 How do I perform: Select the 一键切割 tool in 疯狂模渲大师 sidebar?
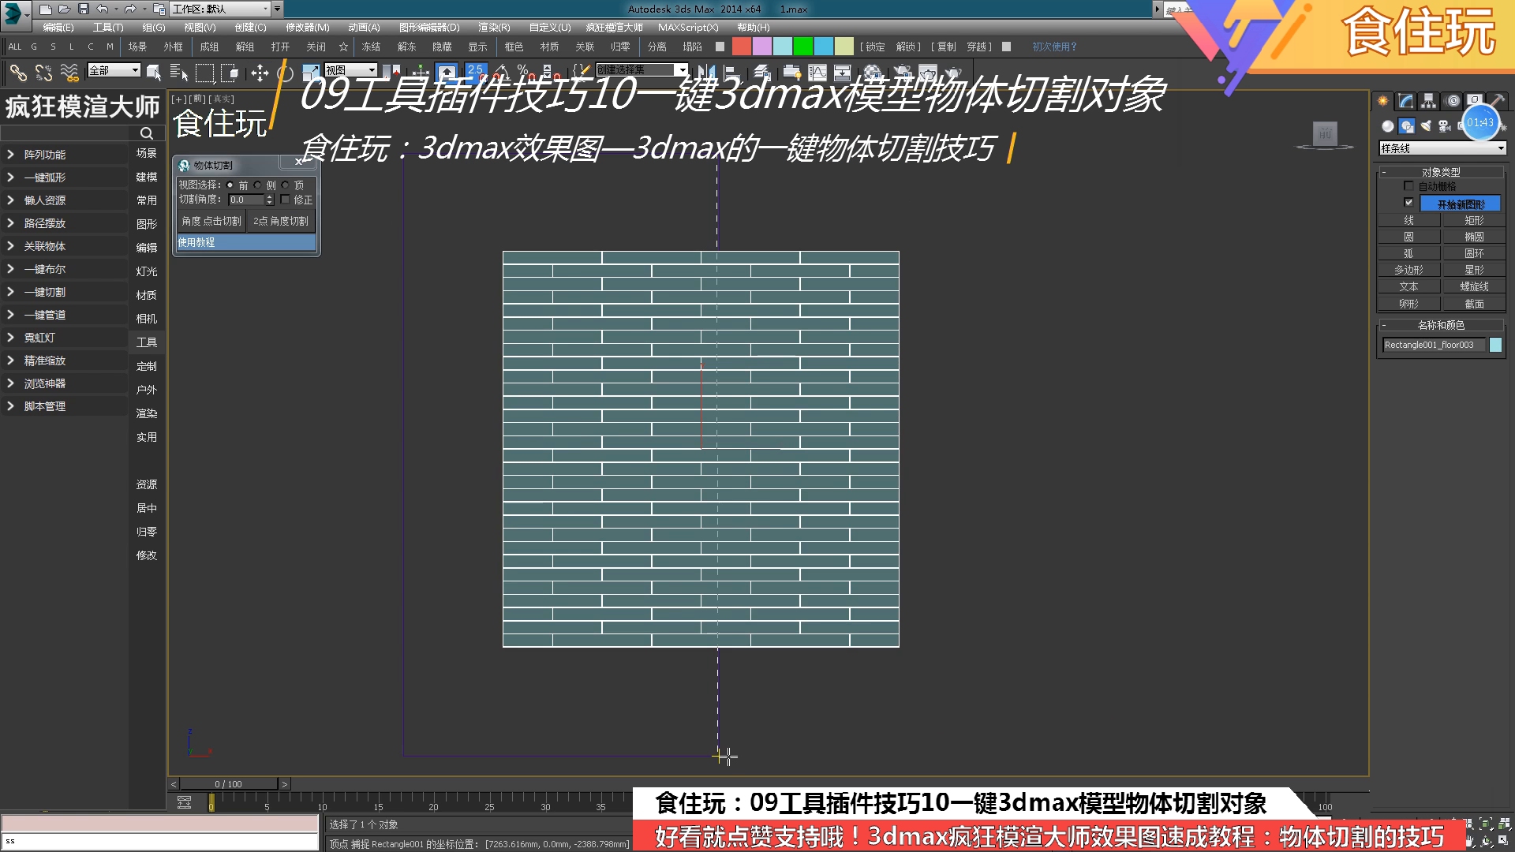(45, 291)
